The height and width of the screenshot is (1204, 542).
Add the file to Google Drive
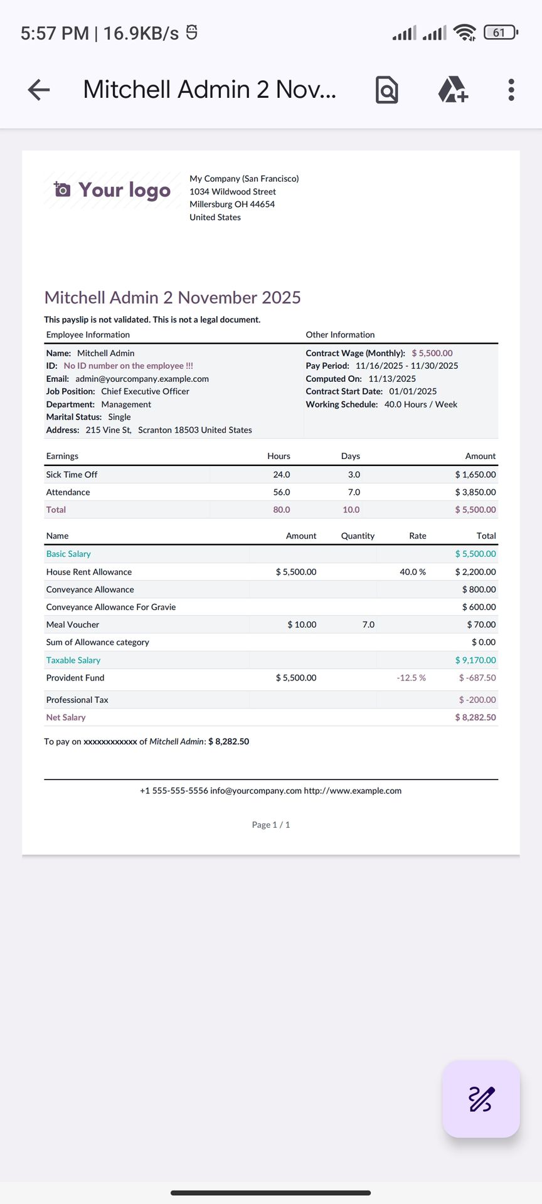point(452,90)
